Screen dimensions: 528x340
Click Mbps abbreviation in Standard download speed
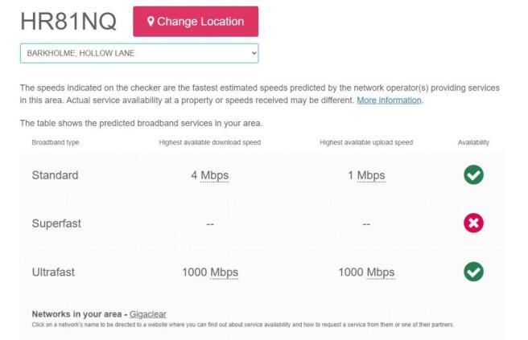(x=214, y=175)
